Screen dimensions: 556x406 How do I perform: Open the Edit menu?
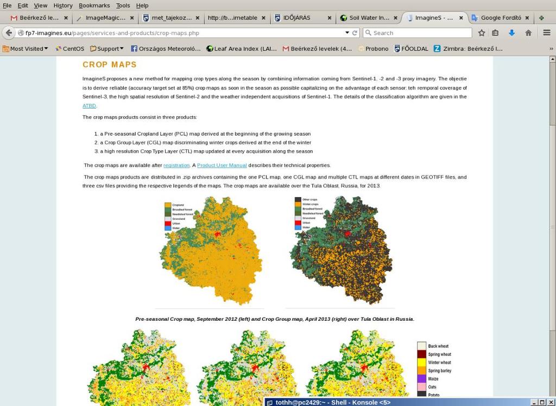pyautogui.click(x=23, y=5)
